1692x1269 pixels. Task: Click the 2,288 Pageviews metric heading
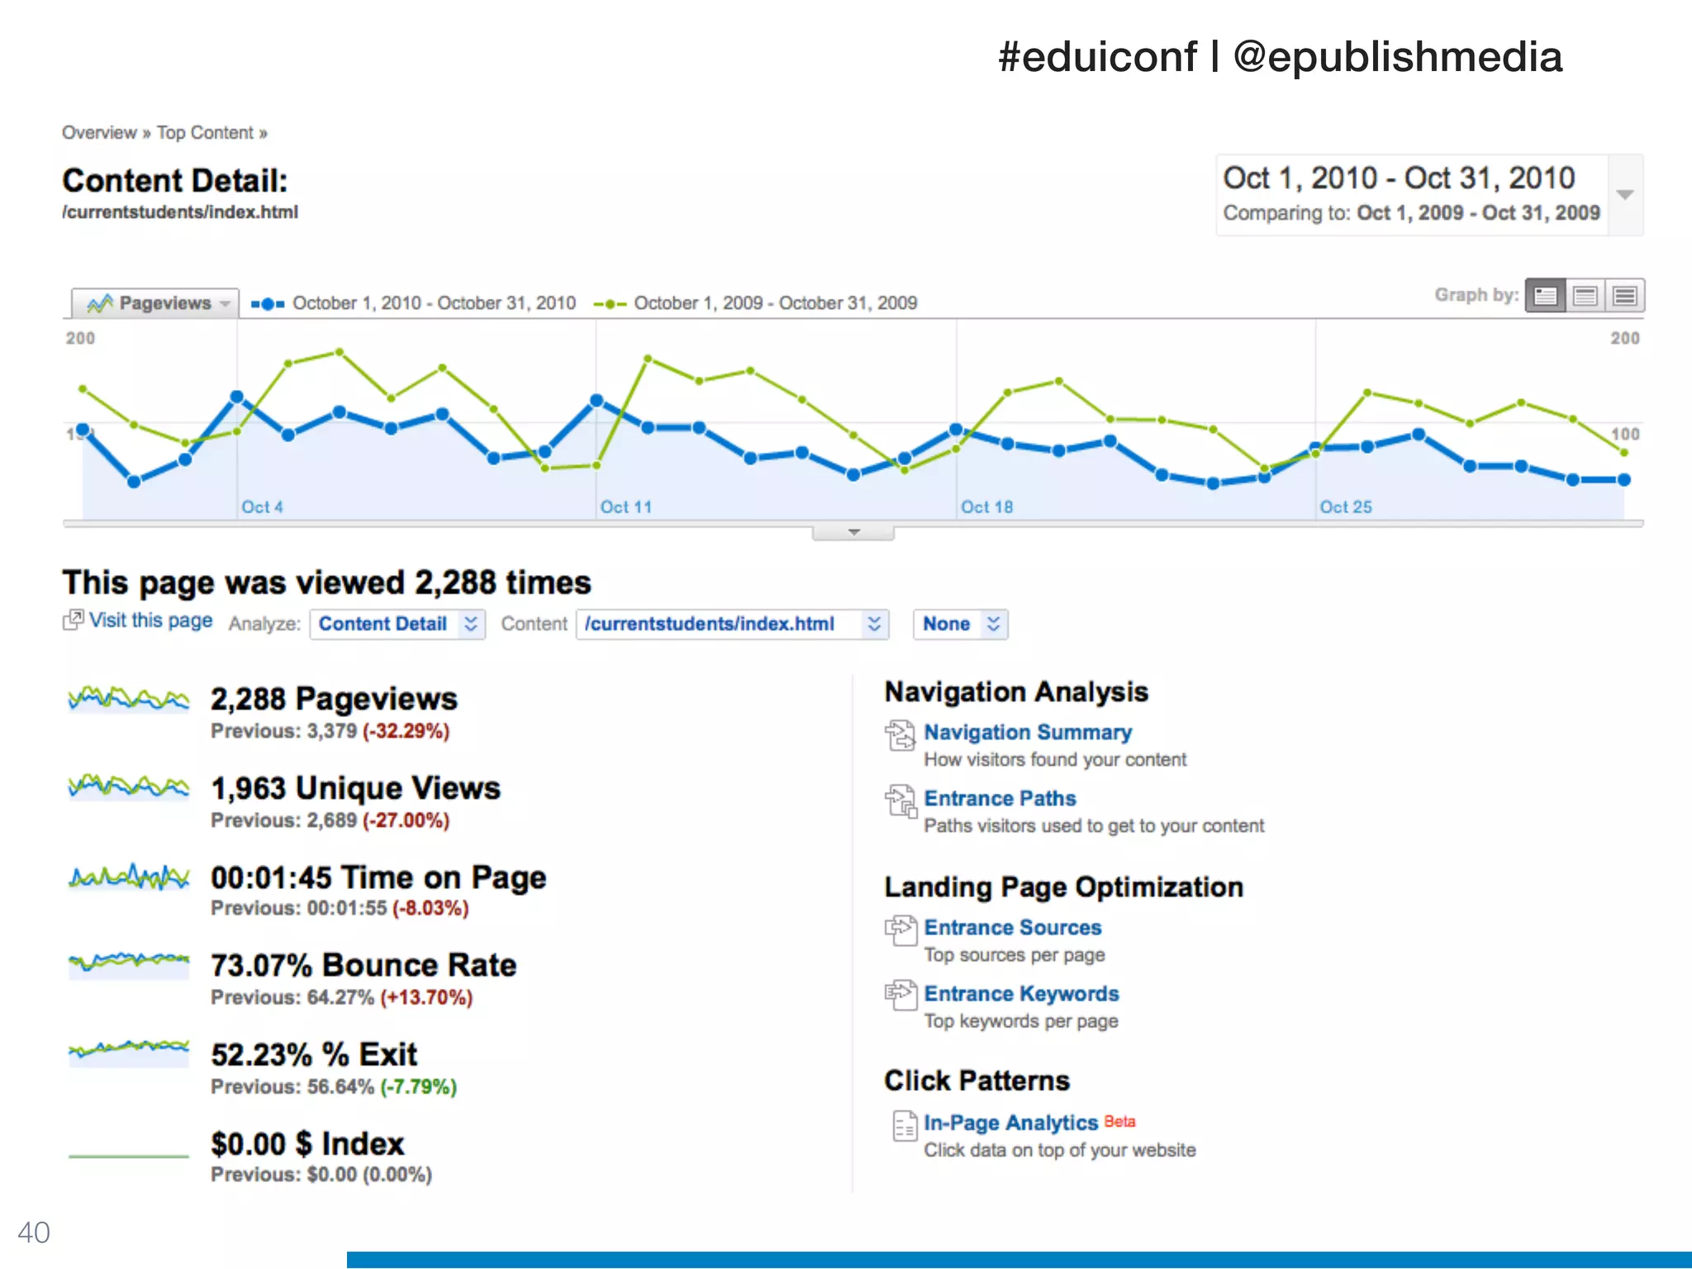click(x=334, y=699)
